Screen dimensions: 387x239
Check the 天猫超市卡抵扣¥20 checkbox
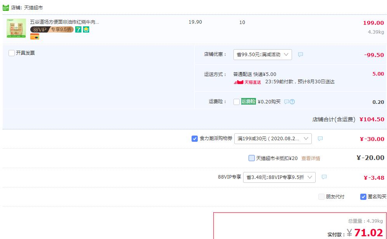pyautogui.click(x=252, y=158)
